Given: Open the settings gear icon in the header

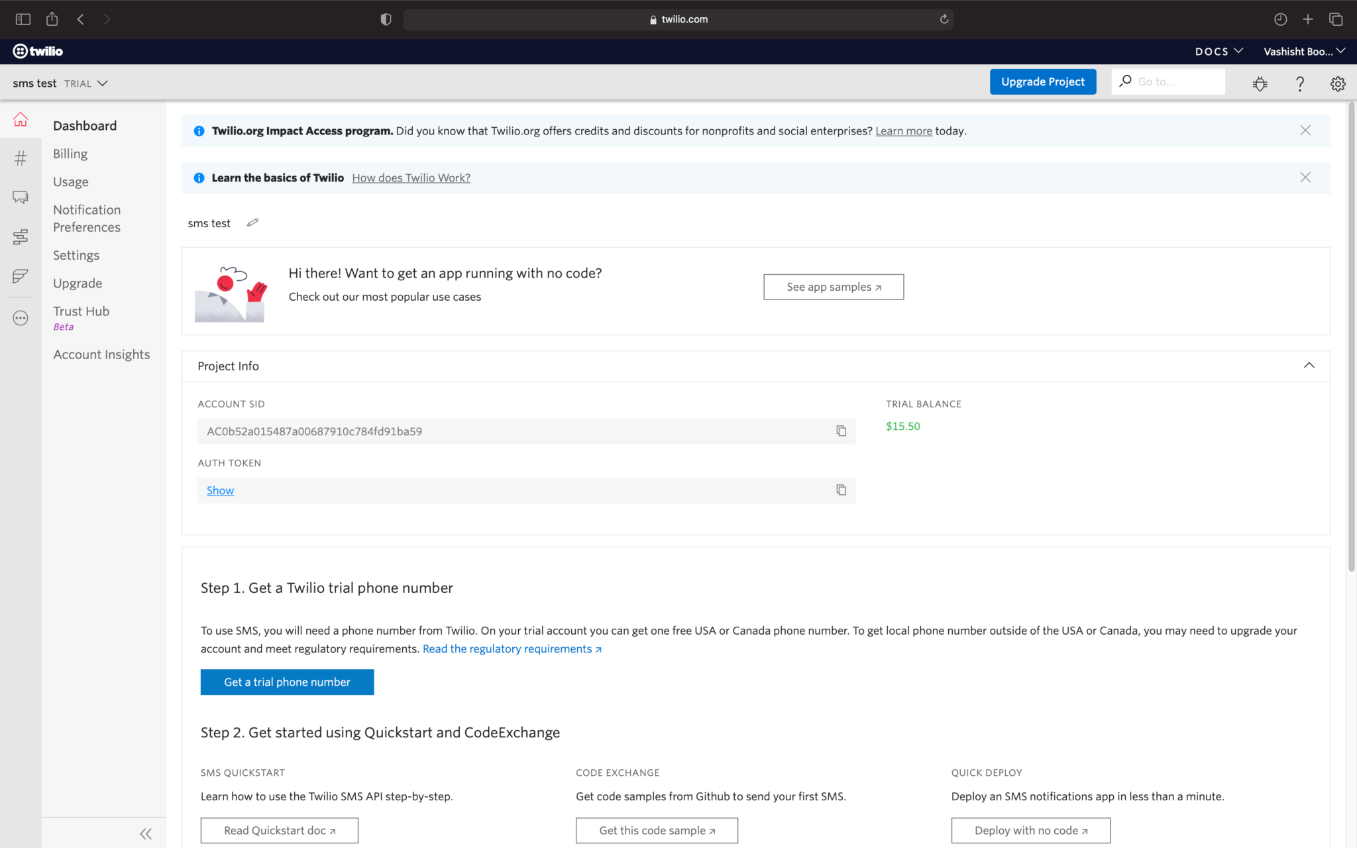Looking at the screenshot, I should (x=1337, y=83).
